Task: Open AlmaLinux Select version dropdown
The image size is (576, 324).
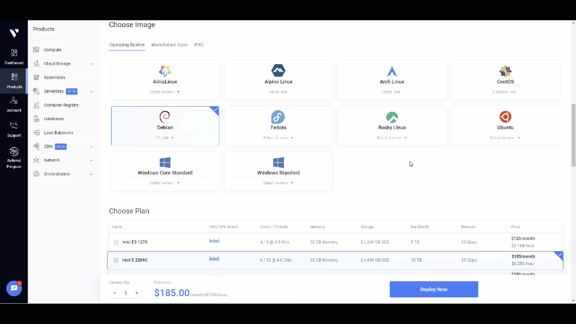Action: [x=165, y=92]
